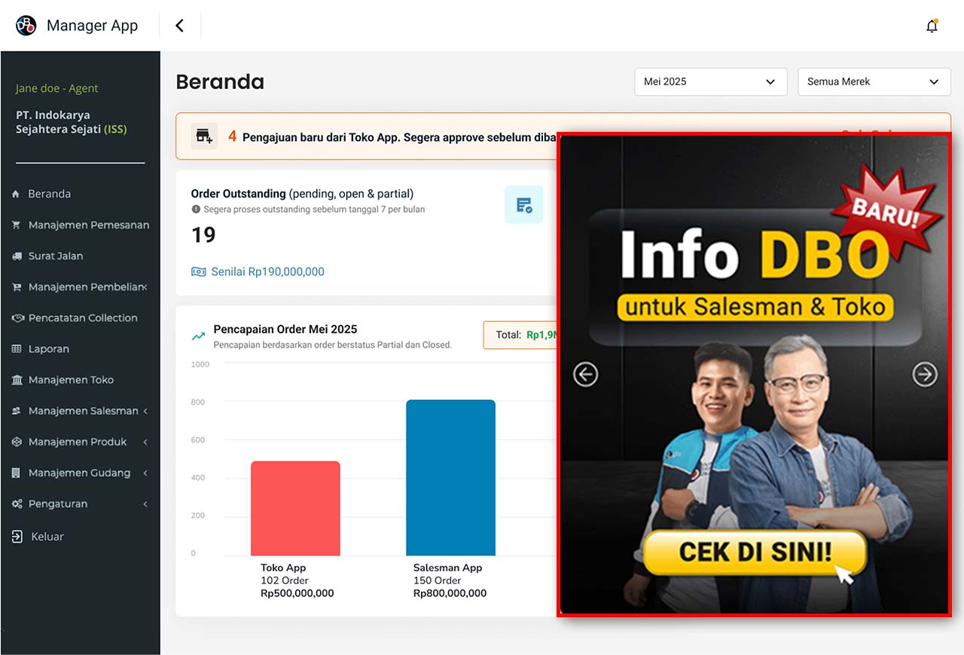Click the next arrow on banner carousel
Viewport: 964px width, 655px height.
tap(925, 374)
